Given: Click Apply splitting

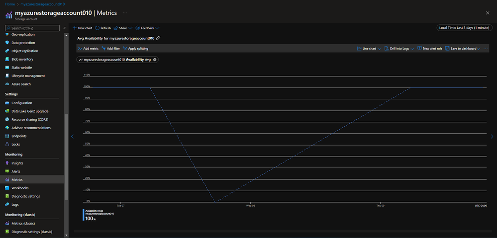Looking at the screenshot, I should pyautogui.click(x=136, y=49).
